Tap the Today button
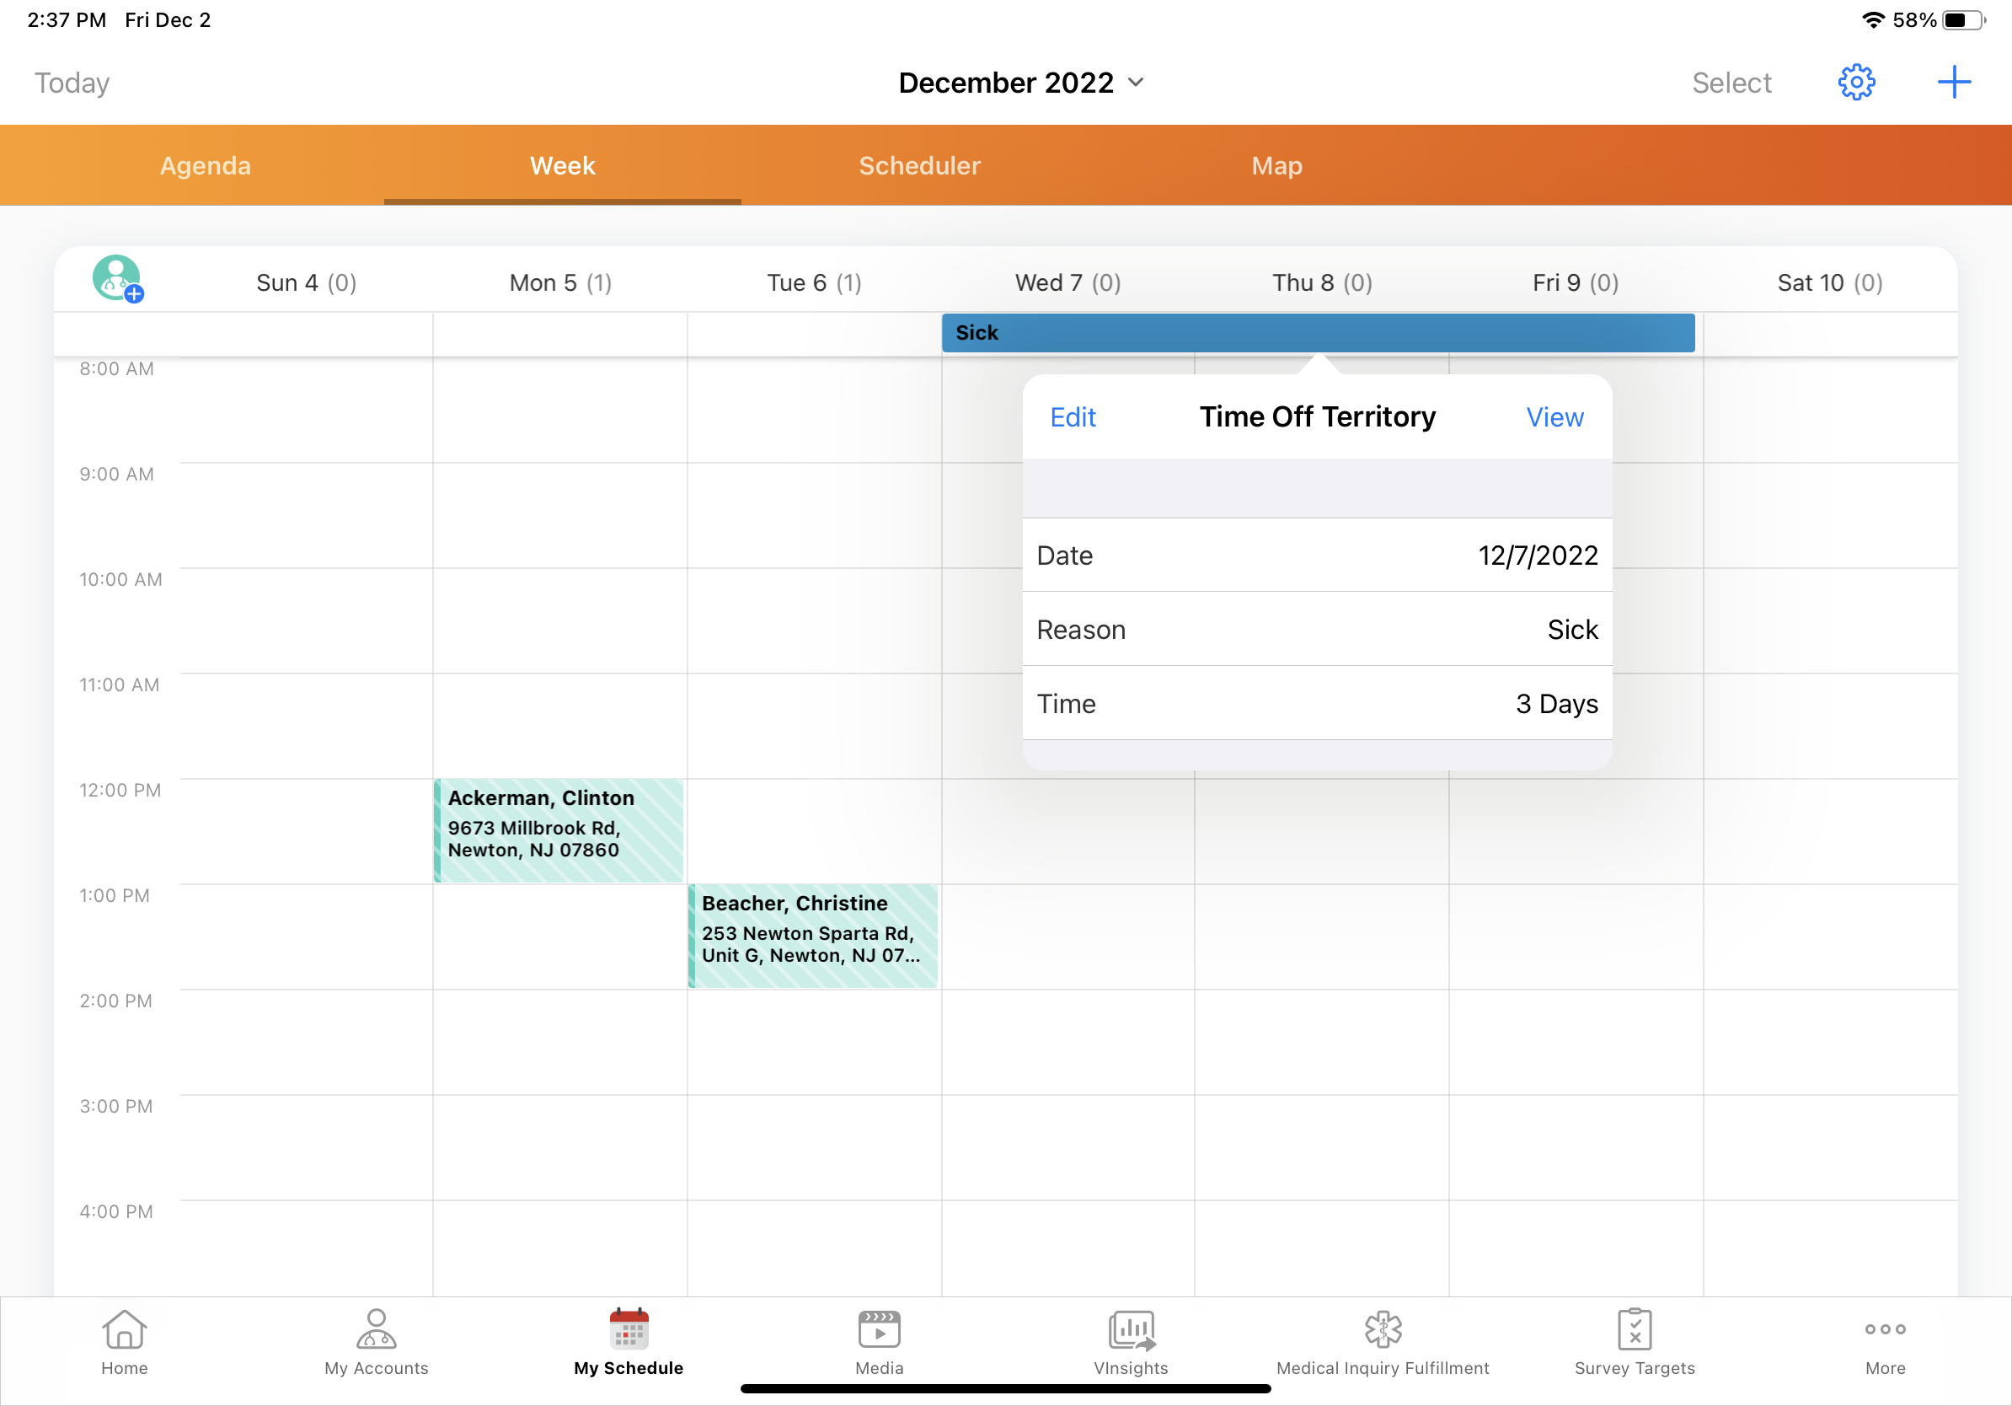 click(x=72, y=83)
